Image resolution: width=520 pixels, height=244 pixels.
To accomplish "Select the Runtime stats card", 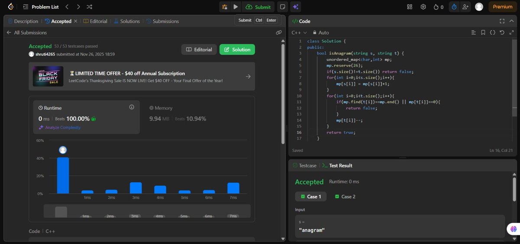I will (86, 117).
